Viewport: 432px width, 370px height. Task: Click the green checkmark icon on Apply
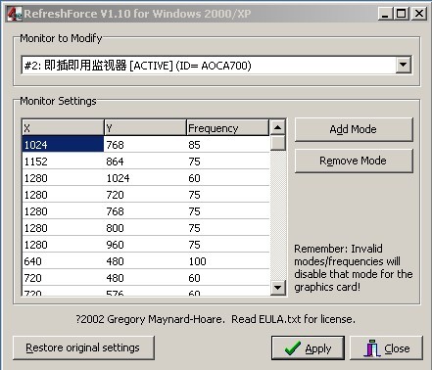click(x=293, y=348)
